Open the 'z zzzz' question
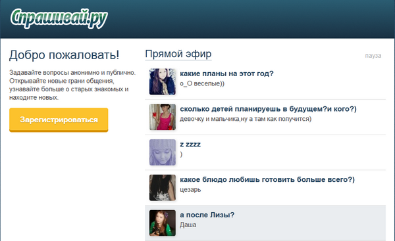The image size is (395, 241). tap(190, 144)
